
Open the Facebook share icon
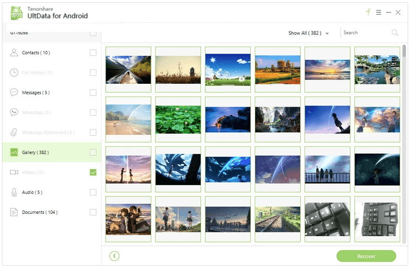(368, 12)
